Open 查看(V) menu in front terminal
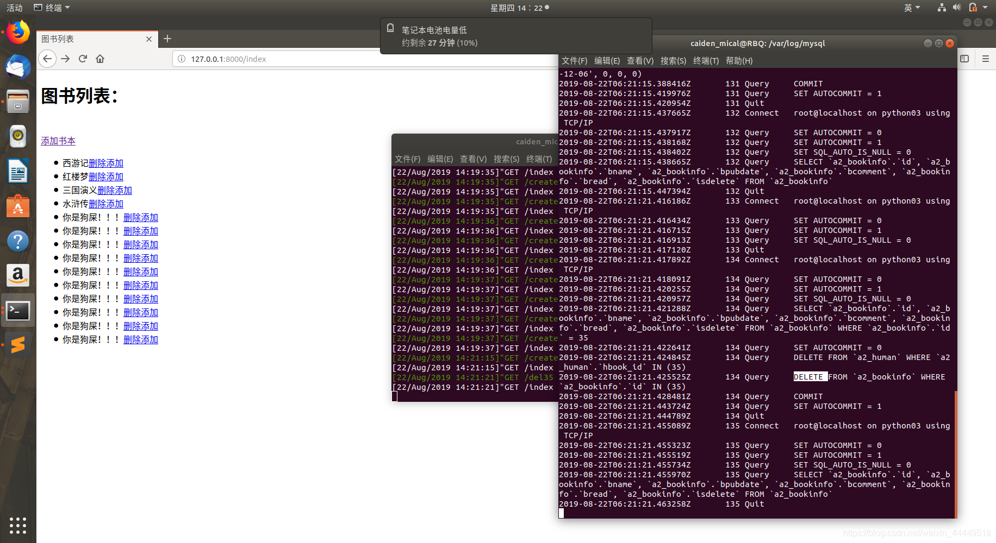 [x=640, y=61]
